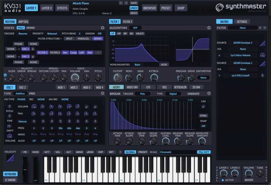Switch to MSEG ENV tab
This screenshot has height=185, width=271.
click(132, 87)
